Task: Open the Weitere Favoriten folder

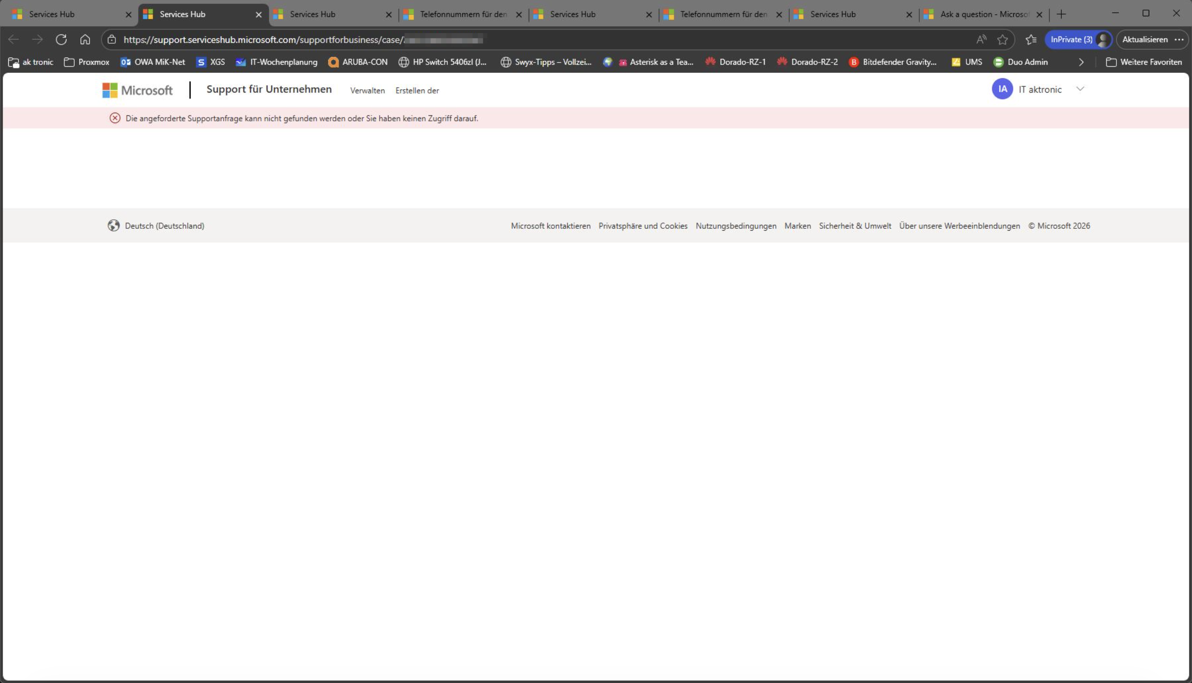Action: (x=1143, y=62)
